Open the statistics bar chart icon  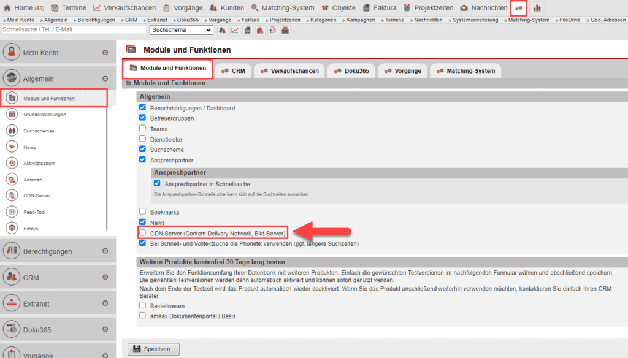pos(537,8)
